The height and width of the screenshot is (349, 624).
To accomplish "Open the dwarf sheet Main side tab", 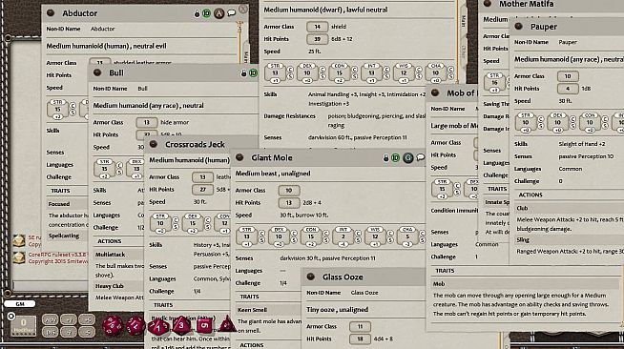I will click(x=463, y=21).
